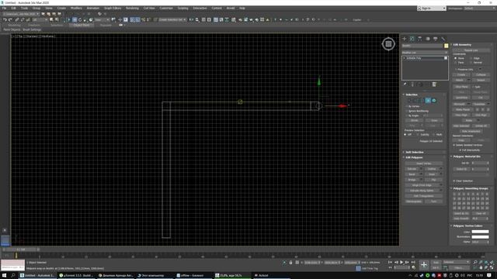This screenshot has height=279, width=497.
Task: Choose the Face constraint radio
Action: click(x=456, y=63)
